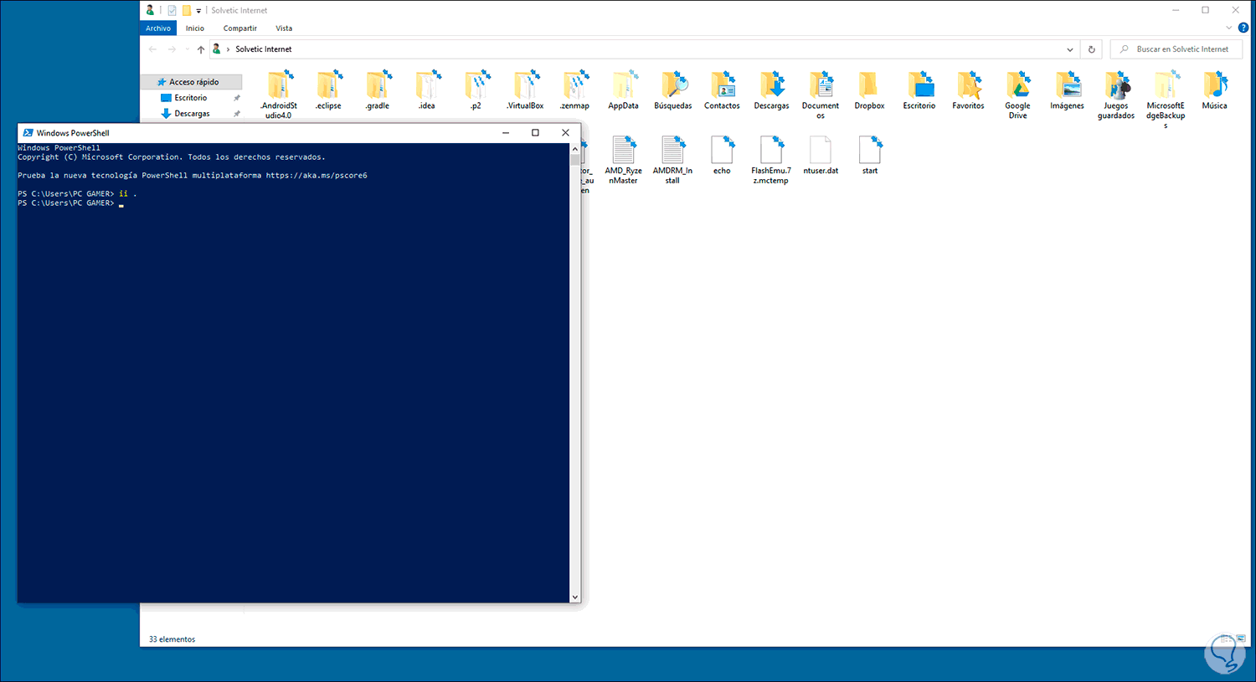Open the address bar history dropdown
The height and width of the screenshot is (682, 1256).
tap(1069, 49)
